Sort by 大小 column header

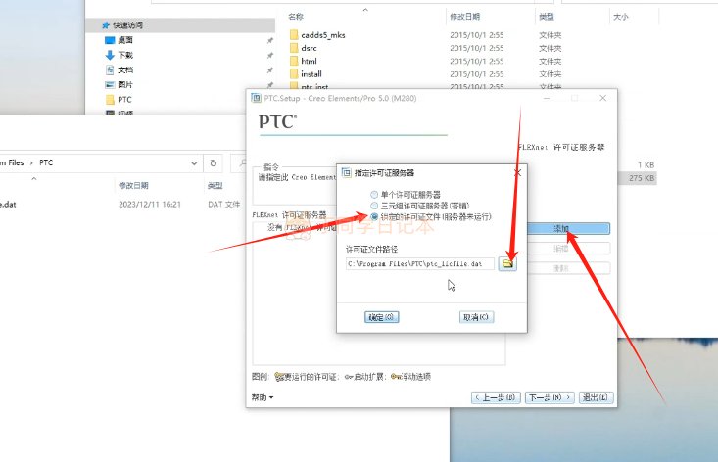(621, 17)
